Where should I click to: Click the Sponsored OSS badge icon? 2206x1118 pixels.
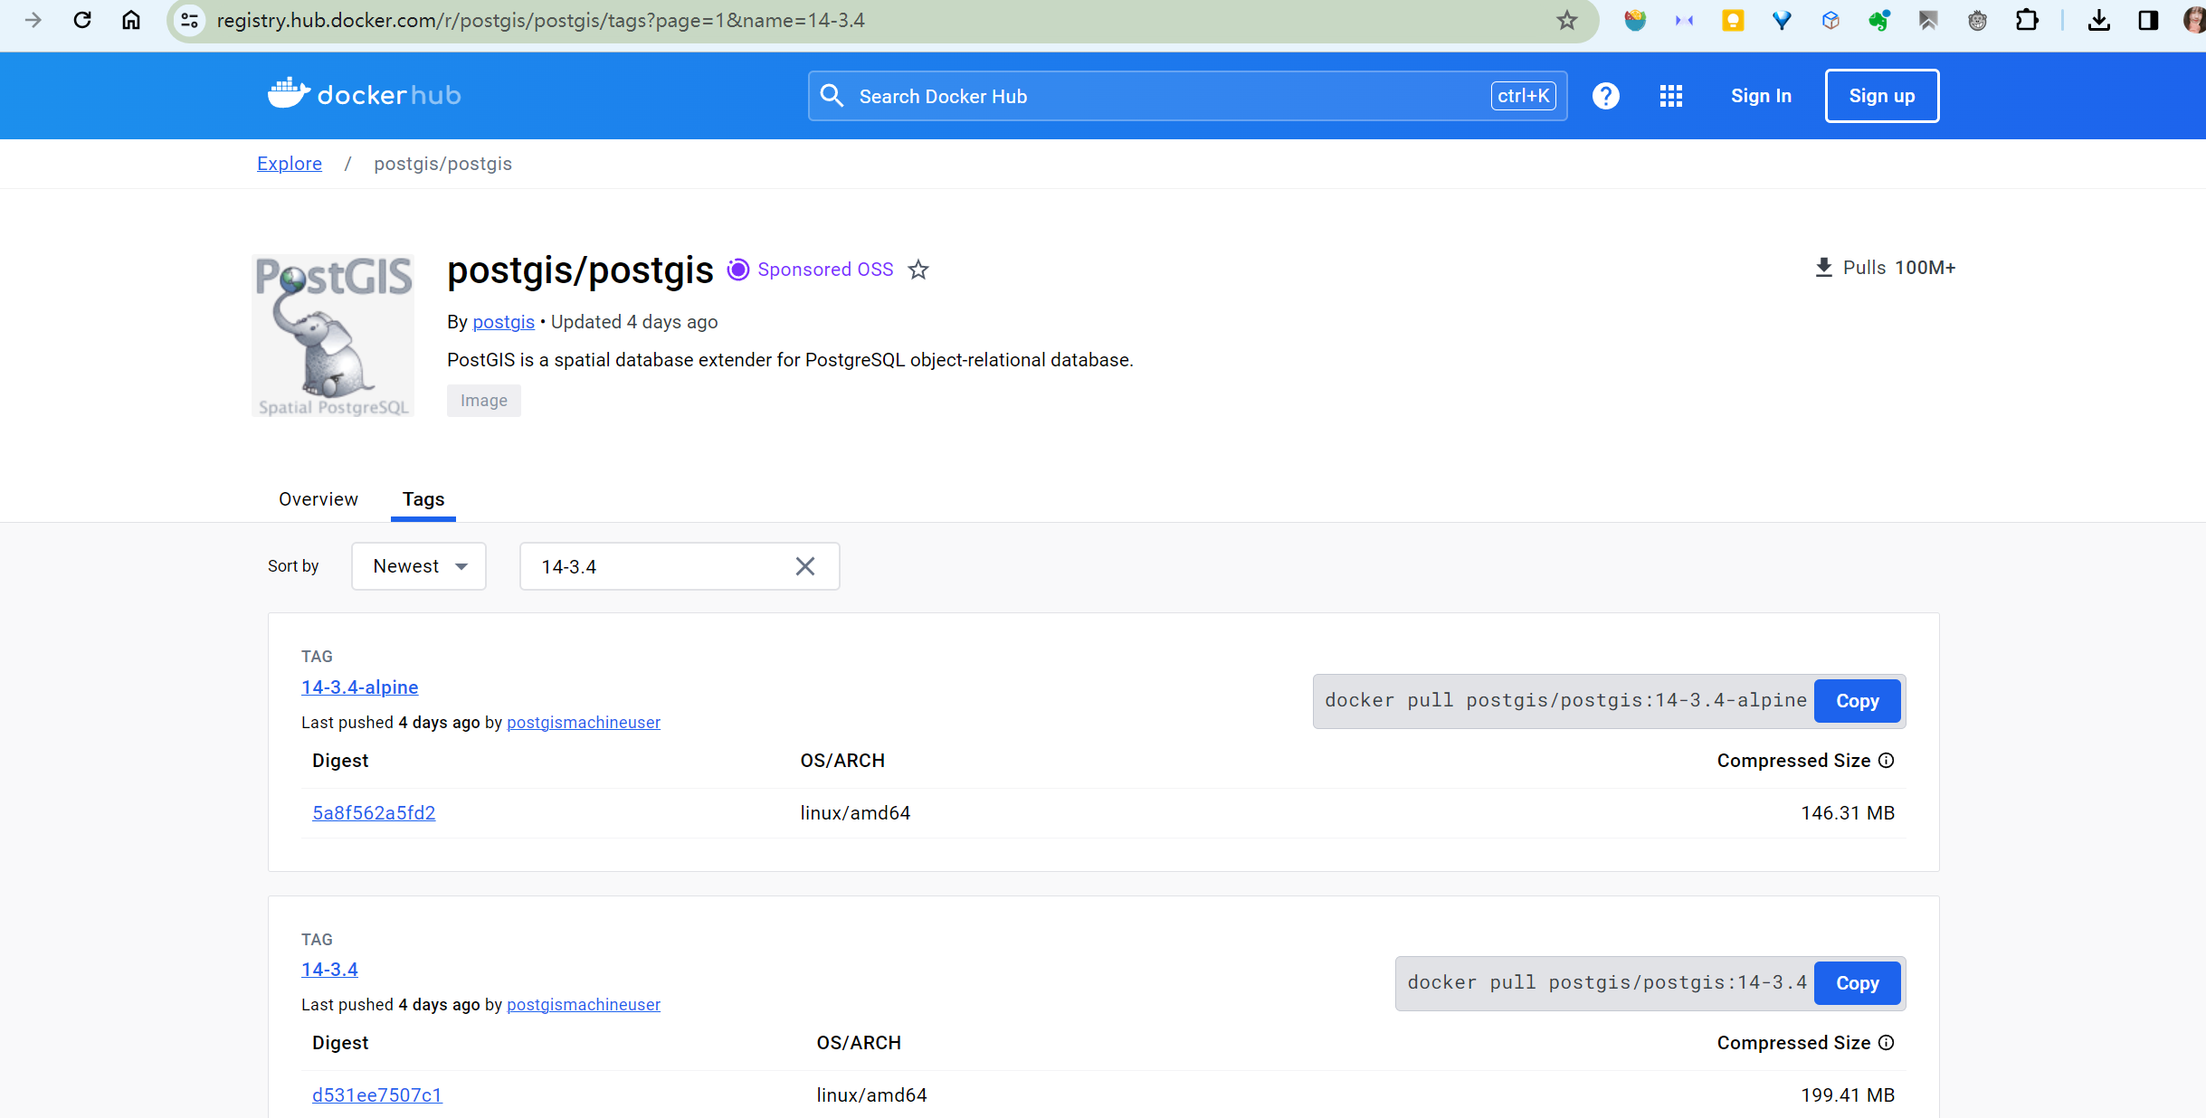(x=737, y=269)
